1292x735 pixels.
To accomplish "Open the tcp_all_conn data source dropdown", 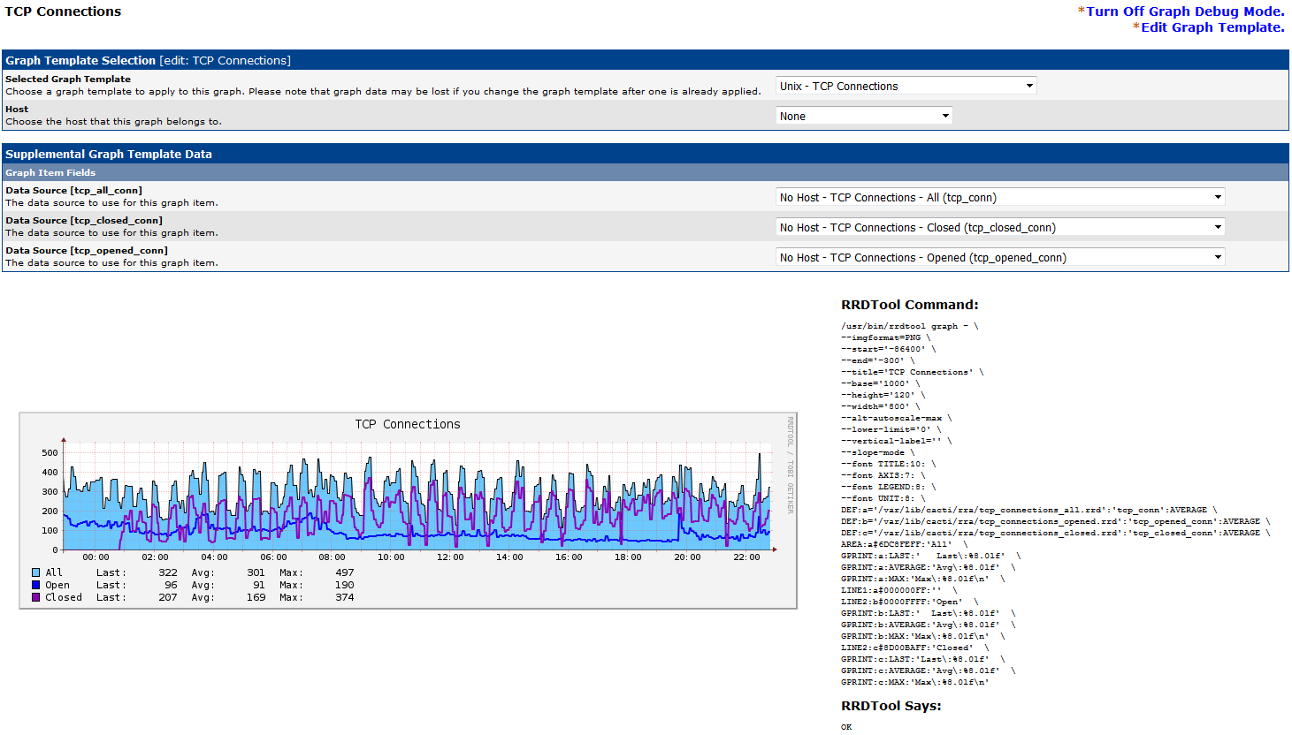I will click(1000, 197).
